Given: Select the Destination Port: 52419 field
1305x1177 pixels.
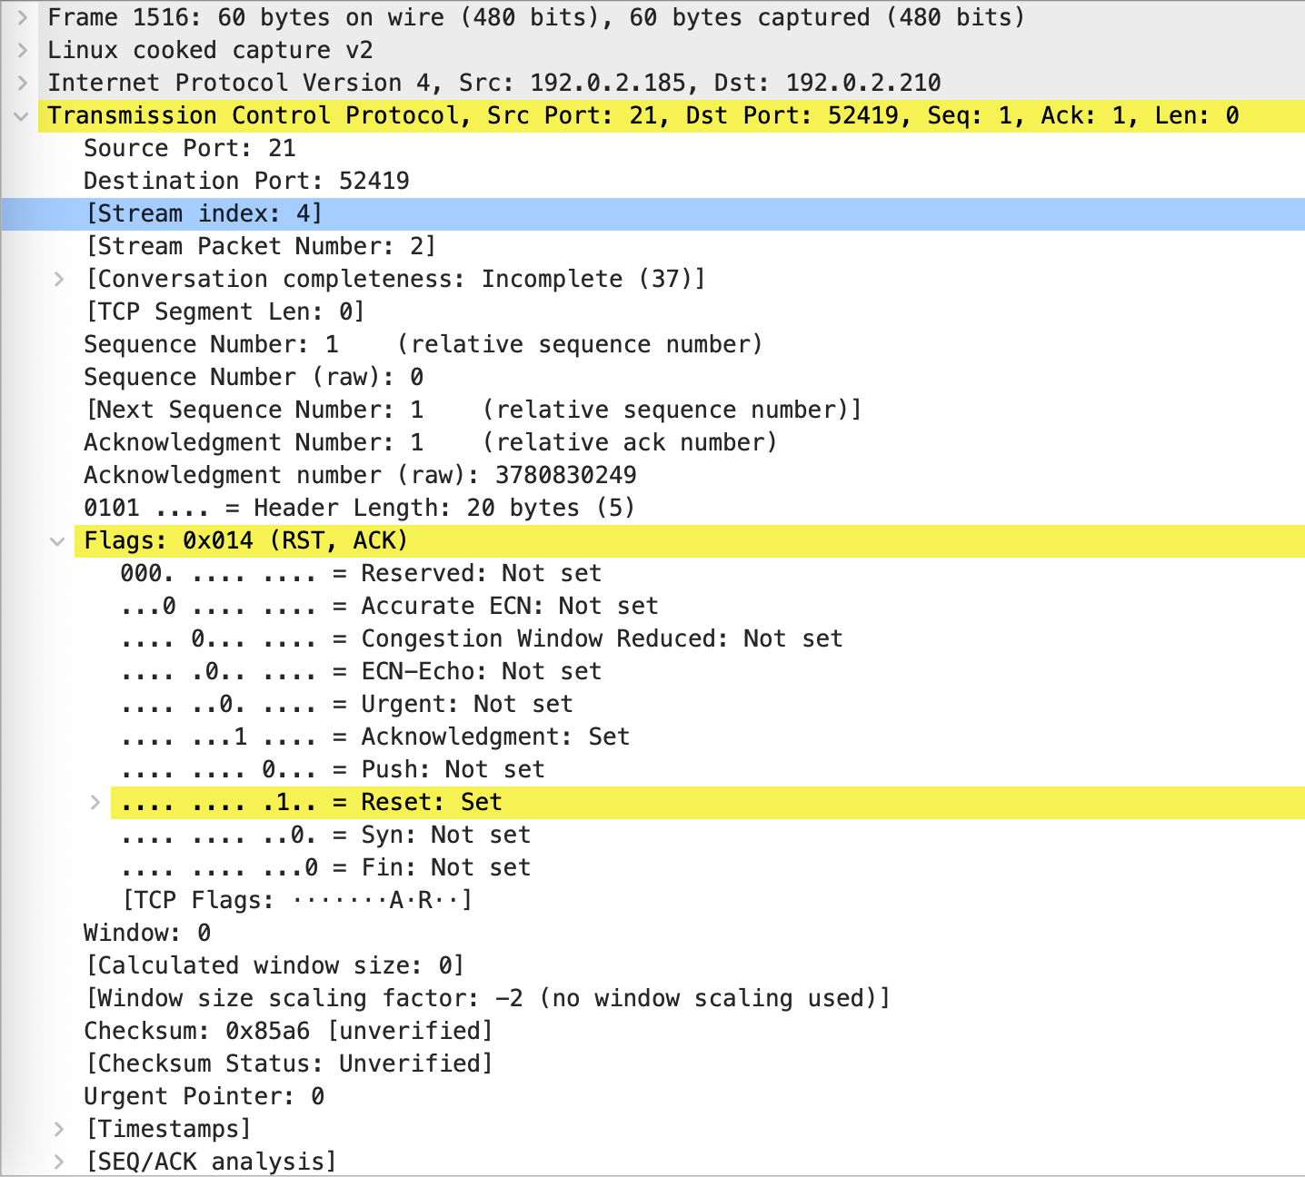Looking at the screenshot, I should (x=246, y=181).
